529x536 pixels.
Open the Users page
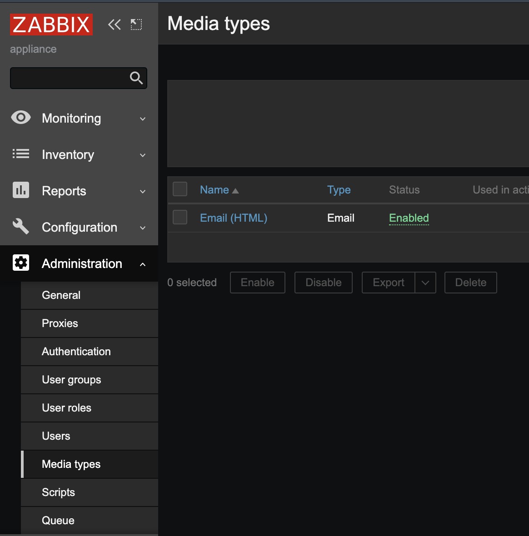pos(90,436)
